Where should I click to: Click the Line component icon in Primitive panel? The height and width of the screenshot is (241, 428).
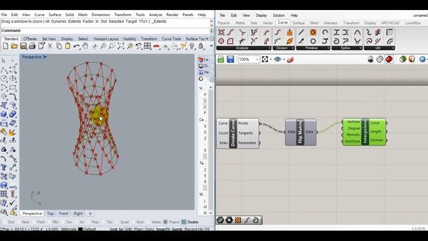click(x=301, y=32)
